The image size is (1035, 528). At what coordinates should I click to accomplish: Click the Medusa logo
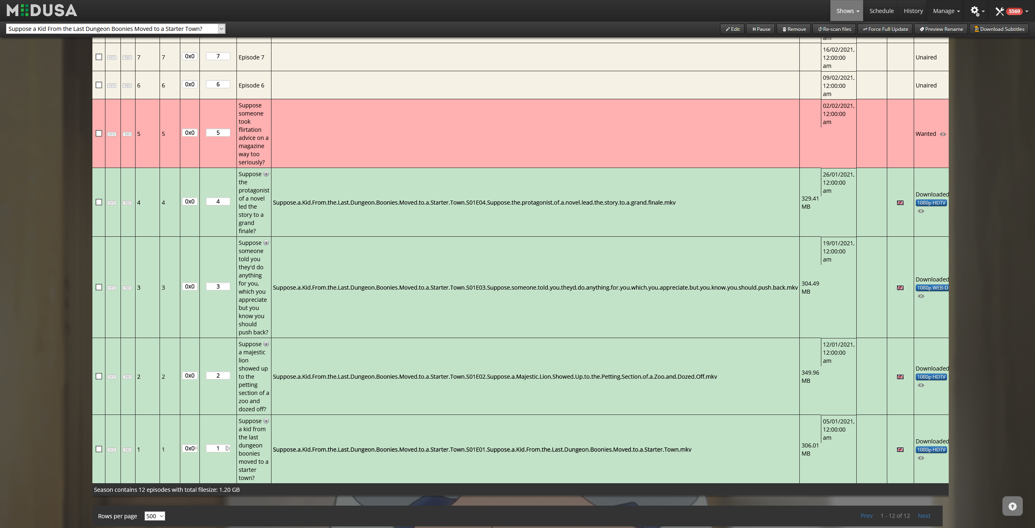coord(42,11)
